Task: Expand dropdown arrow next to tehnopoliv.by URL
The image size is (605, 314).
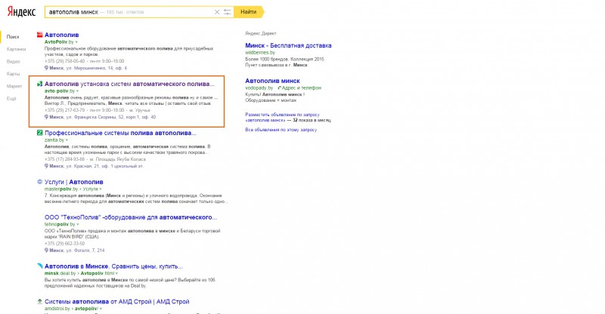Action: [78, 224]
